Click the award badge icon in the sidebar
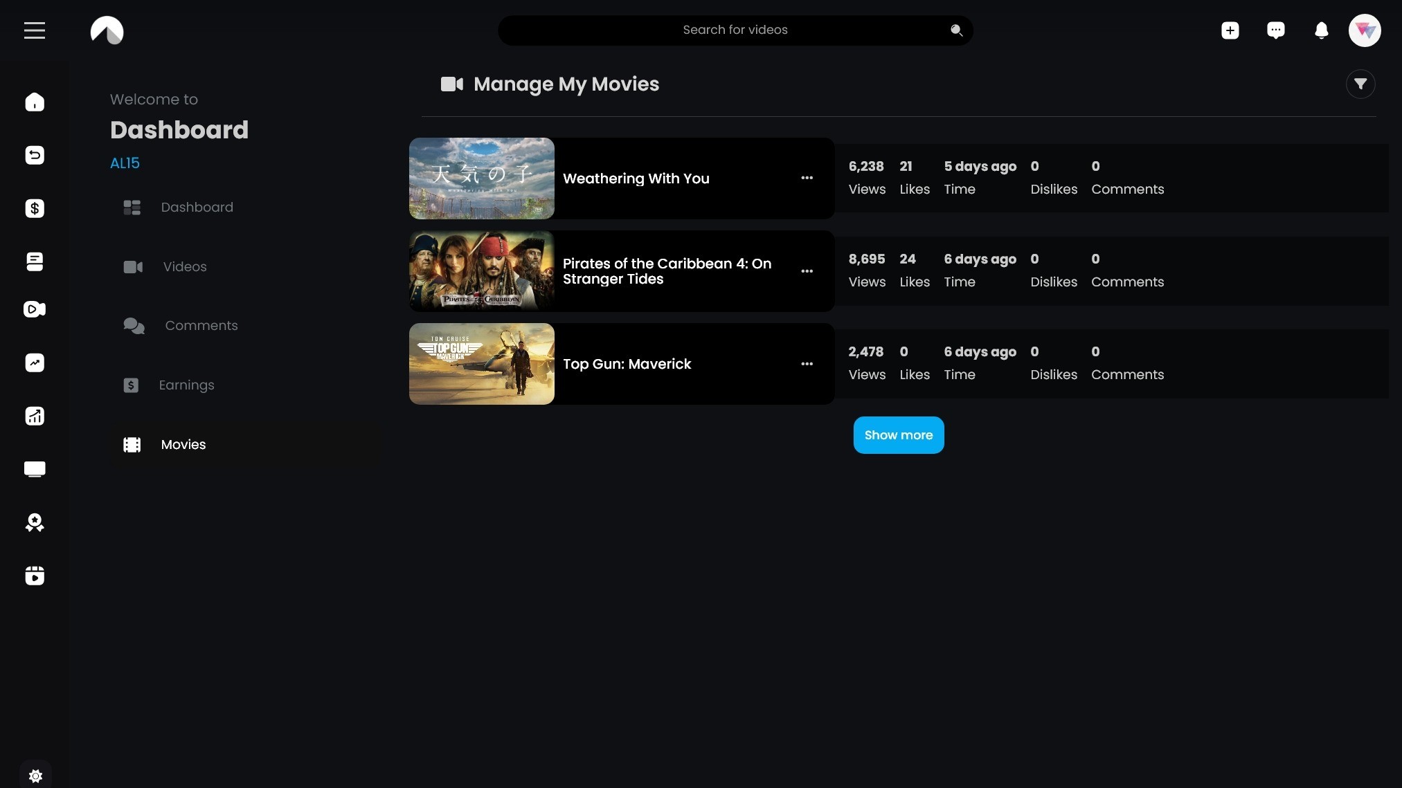This screenshot has height=788, width=1402. pos(35,523)
